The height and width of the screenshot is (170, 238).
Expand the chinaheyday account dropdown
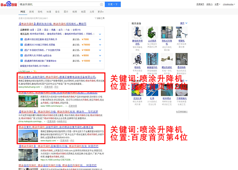(x=229, y=4)
